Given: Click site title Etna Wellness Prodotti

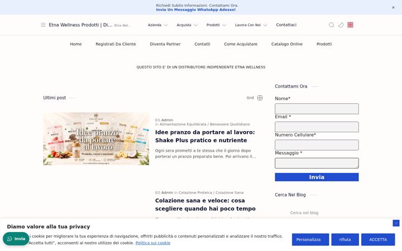Looking at the screenshot, I should tap(80, 25).
